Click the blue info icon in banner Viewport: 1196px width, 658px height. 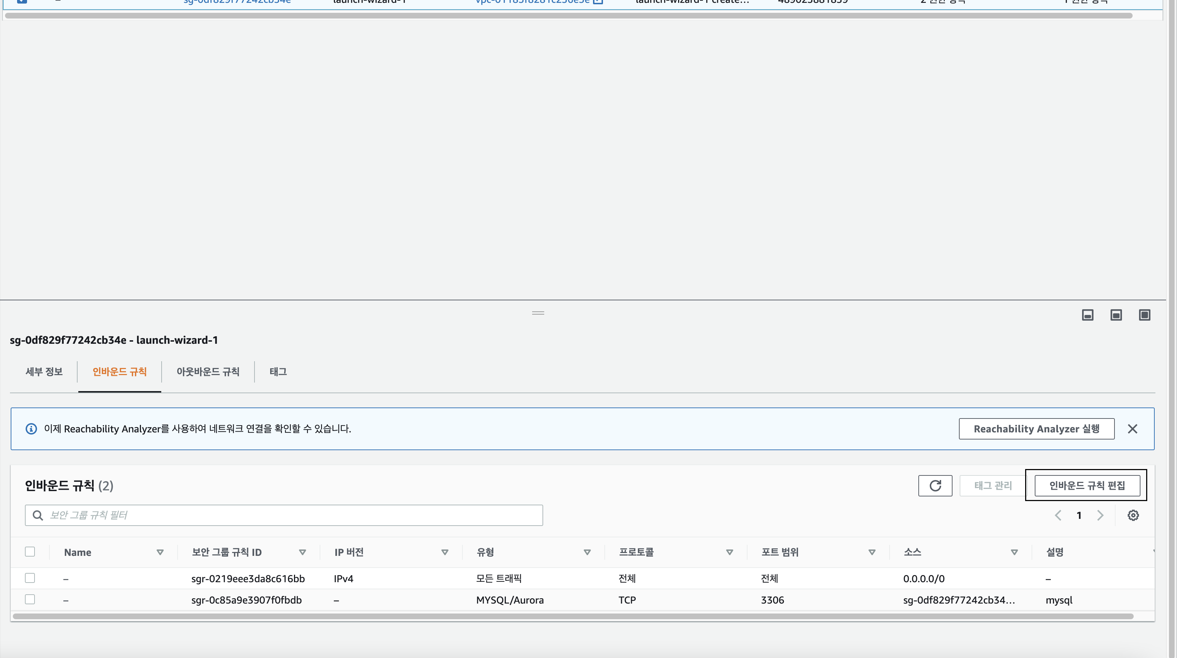(31, 429)
